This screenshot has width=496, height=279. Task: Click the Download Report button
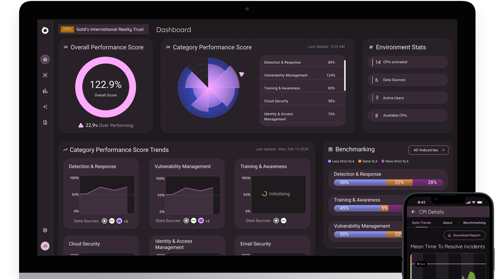(x=464, y=235)
